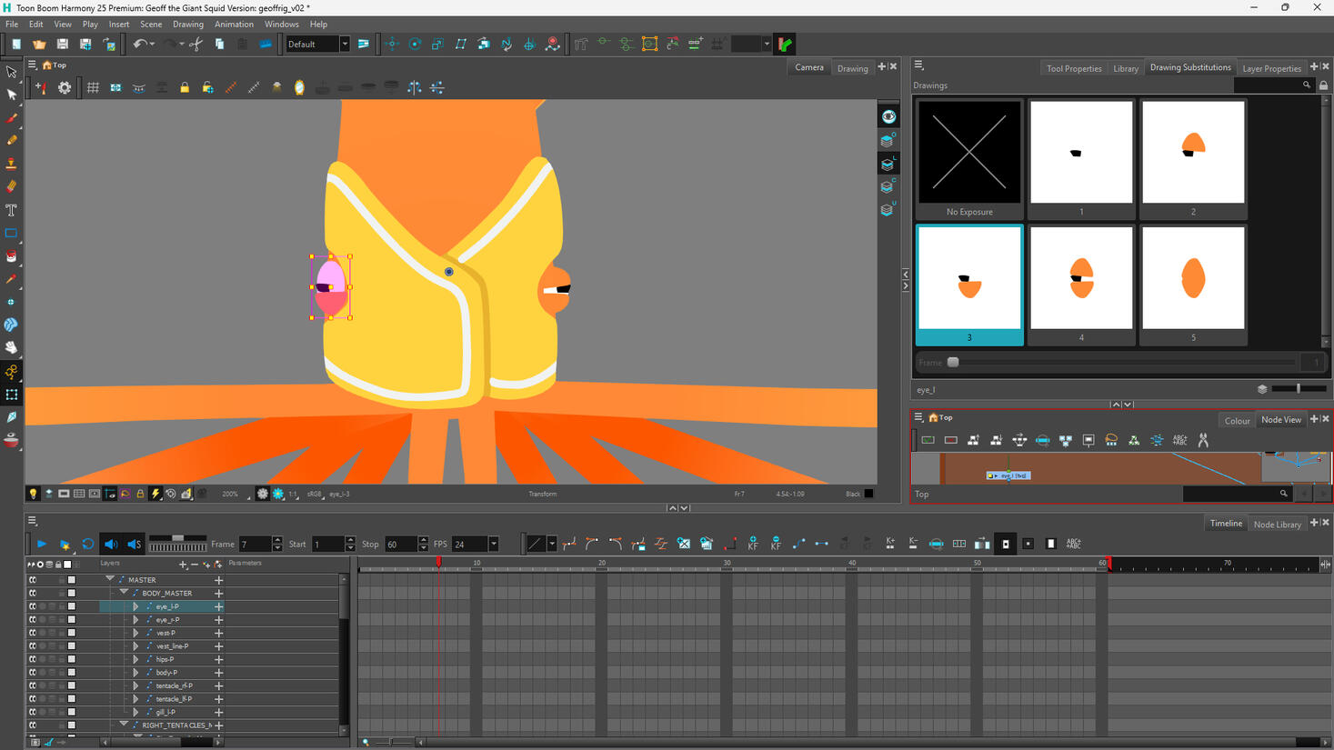1334x750 pixels.
Task: Hide the eye_l-P layer
Action: [33, 606]
